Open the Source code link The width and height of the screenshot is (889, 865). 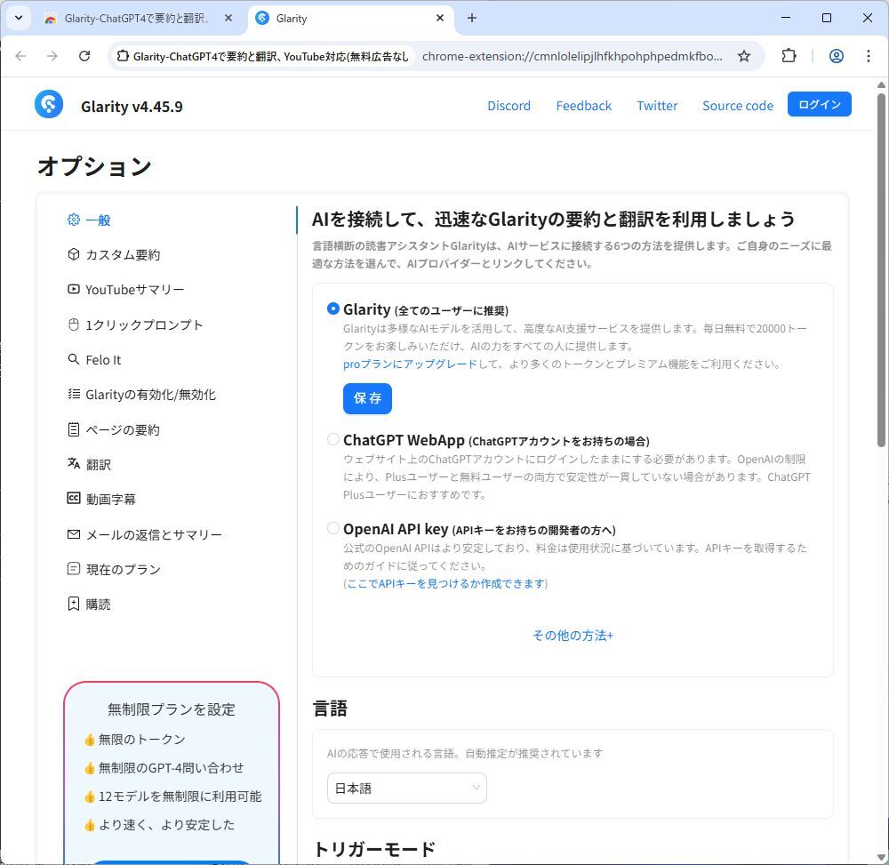tap(738, 106)
